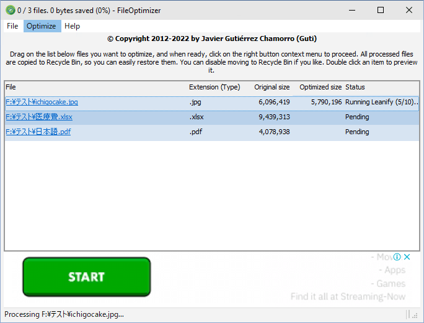Open the 医療費.xlsx file link
This screenshot has width=424, height=323.
click(39, 117)
